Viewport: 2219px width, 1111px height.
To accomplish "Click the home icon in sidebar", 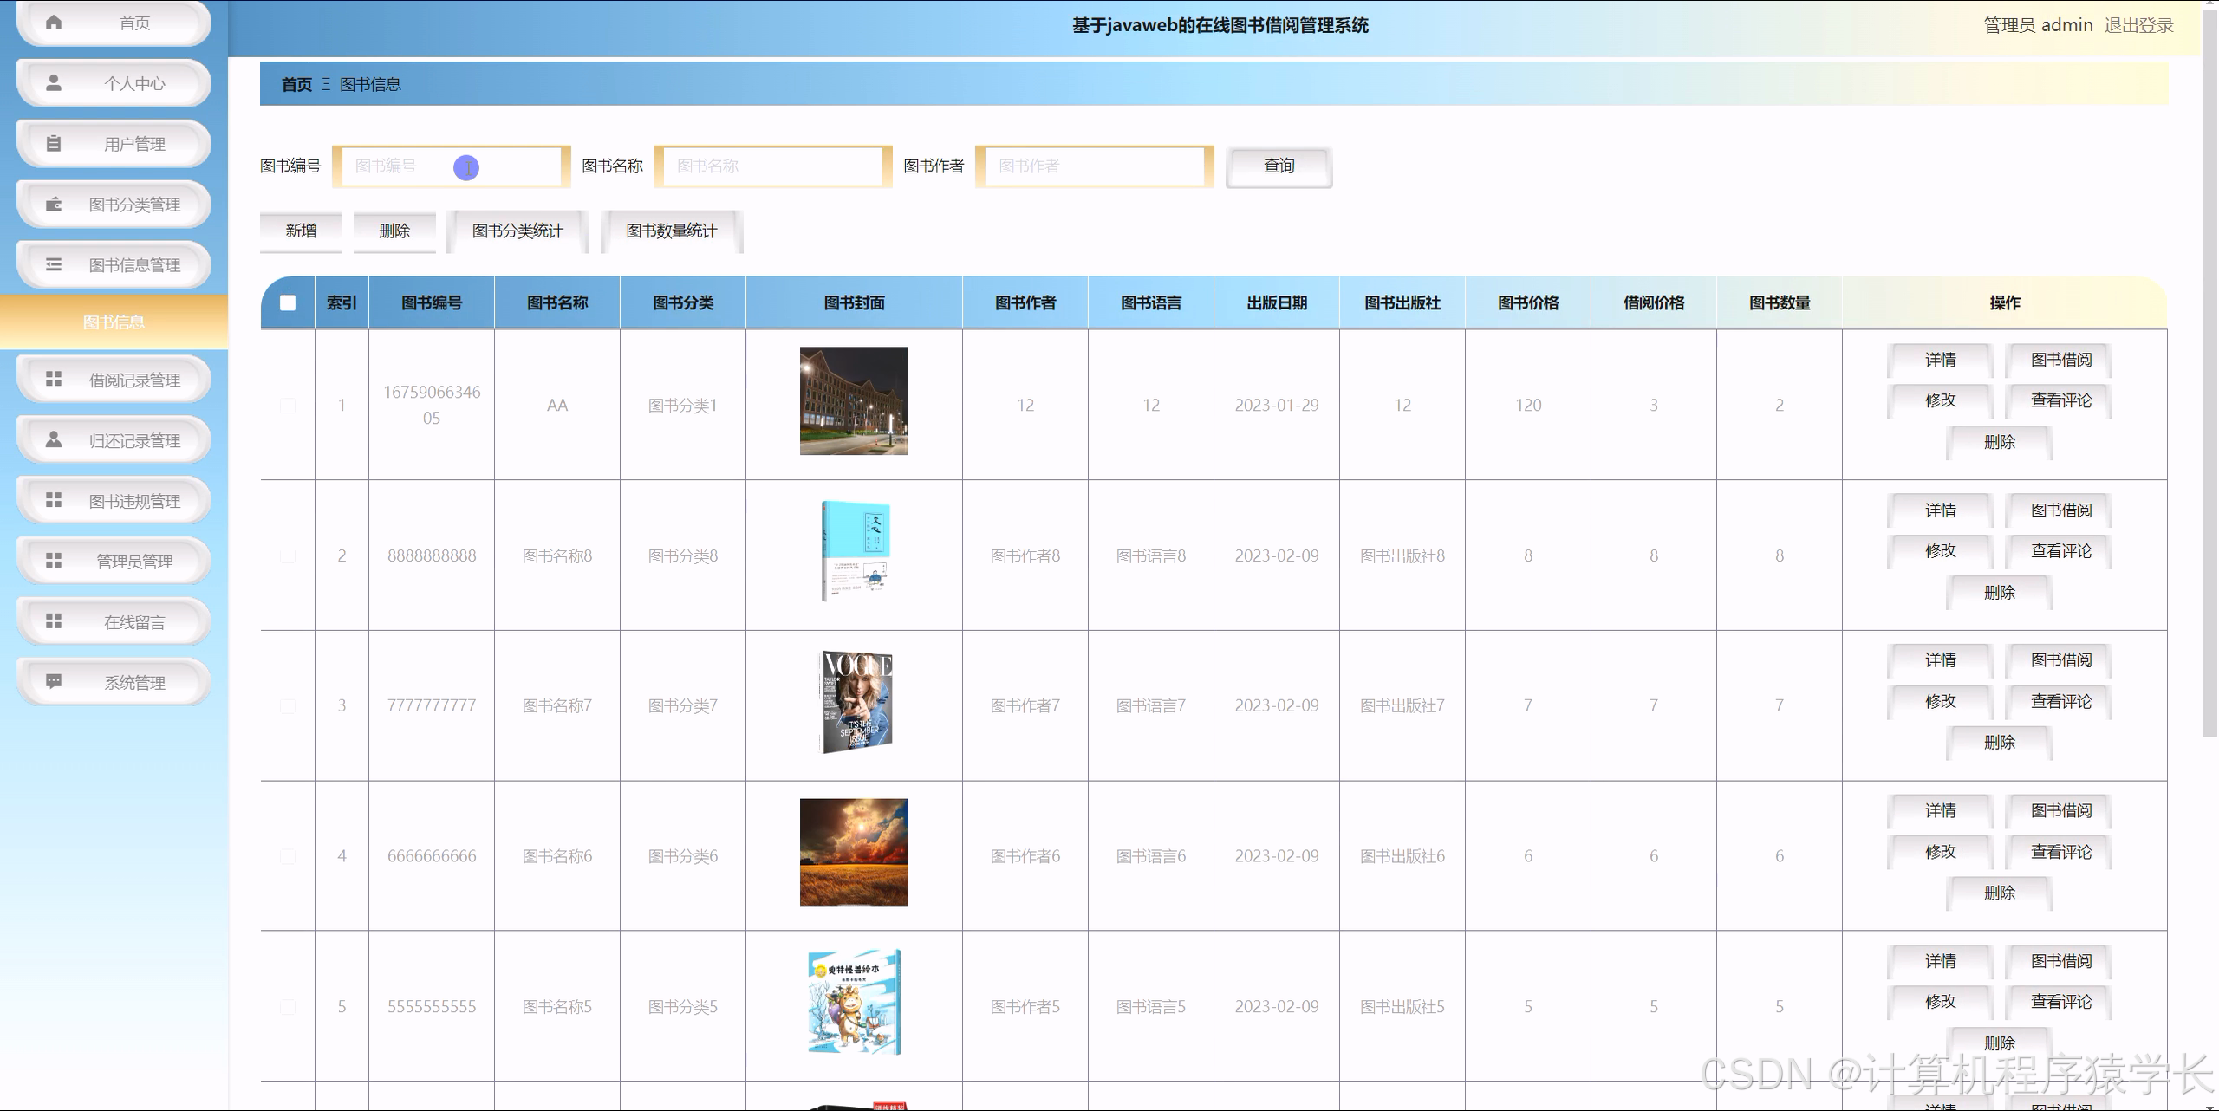I will pos(54,23).
